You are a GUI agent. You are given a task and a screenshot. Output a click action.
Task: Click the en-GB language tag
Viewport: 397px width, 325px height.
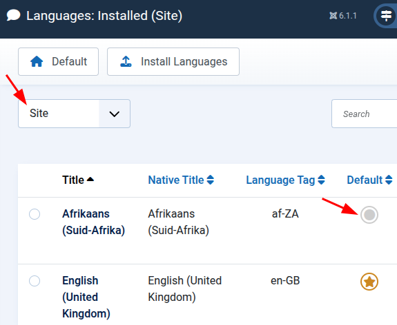coord(285,280)
